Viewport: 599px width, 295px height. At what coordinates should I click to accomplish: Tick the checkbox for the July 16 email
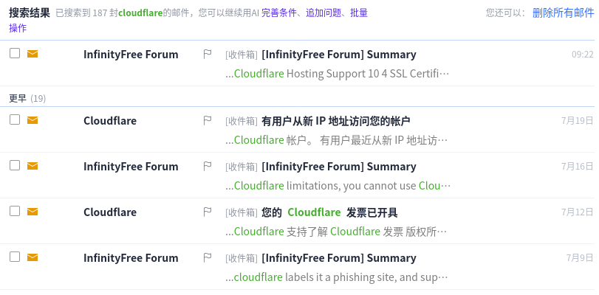point(15,165)
